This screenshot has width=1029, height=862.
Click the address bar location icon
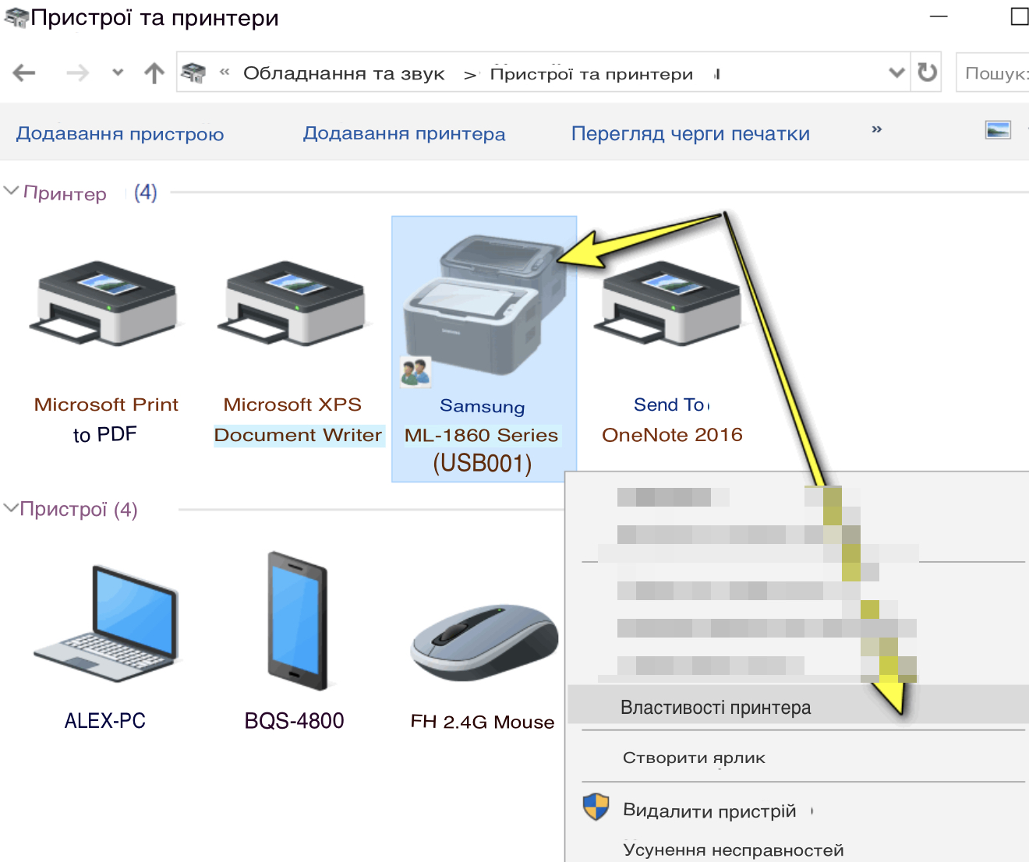[x=193, y=73]
